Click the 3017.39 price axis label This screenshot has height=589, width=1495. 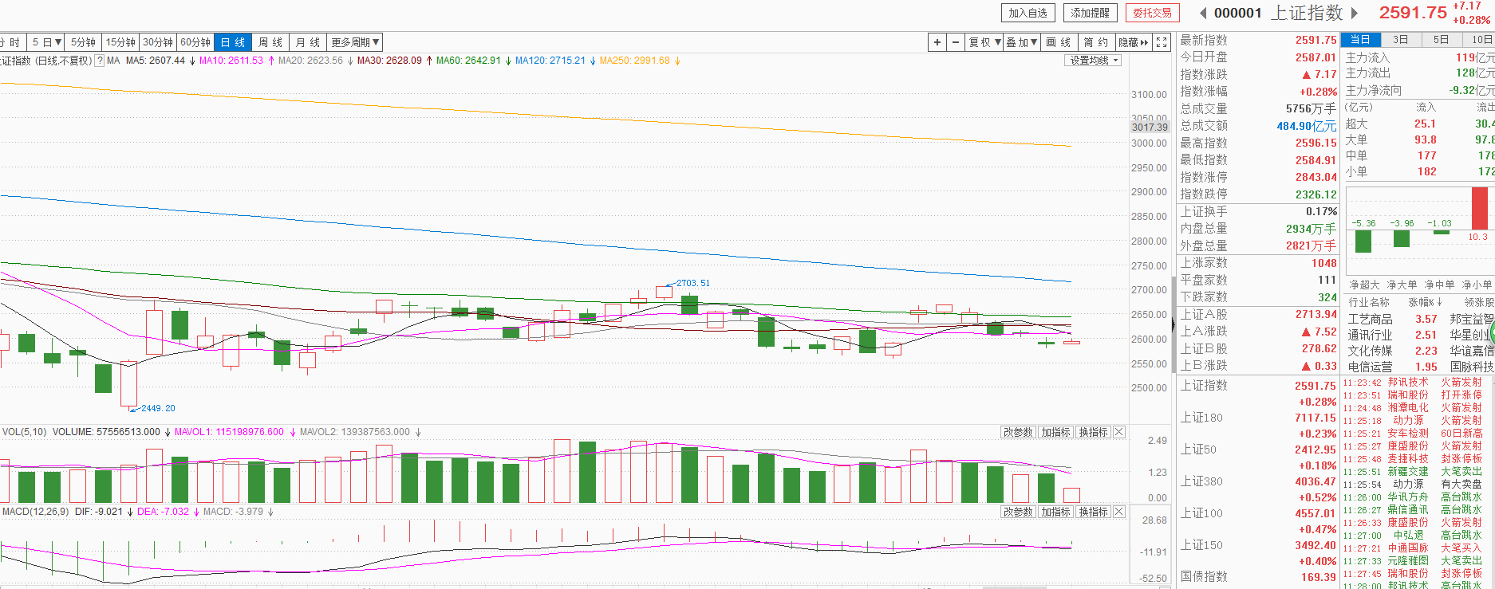pyautogui.click(x=1150, y=128)
